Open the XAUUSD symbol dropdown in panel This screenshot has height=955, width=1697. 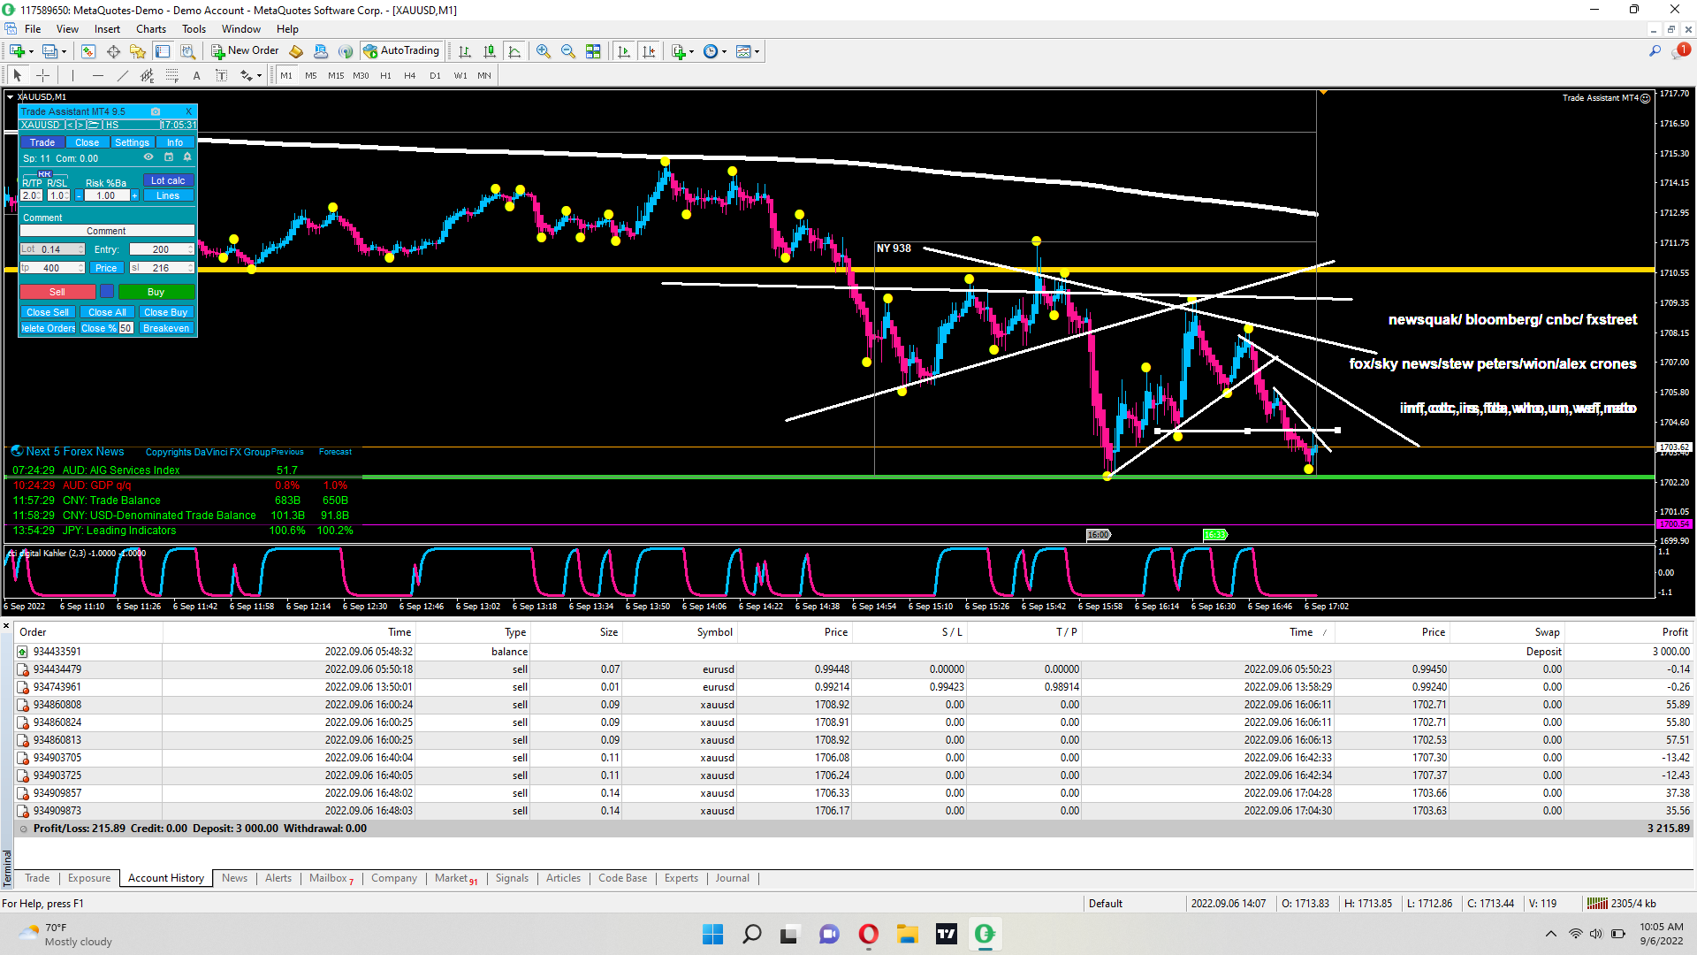(41, 125)
